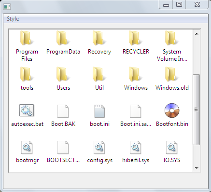Click the scroll up arrow

click(x=197, y=34)
